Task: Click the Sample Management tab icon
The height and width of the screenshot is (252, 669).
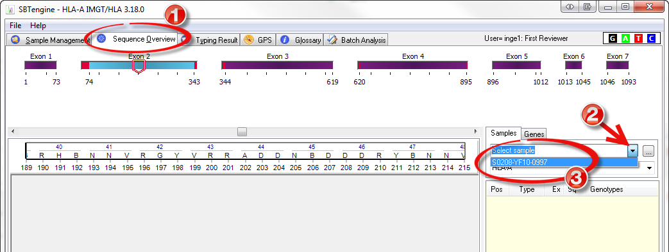Action: pyautogui.click(x=15, y=40)
